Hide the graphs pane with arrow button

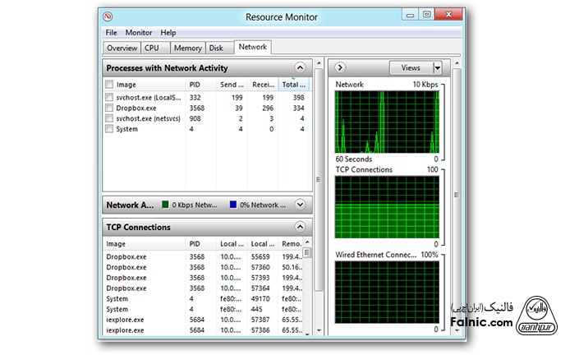[339, 67]
